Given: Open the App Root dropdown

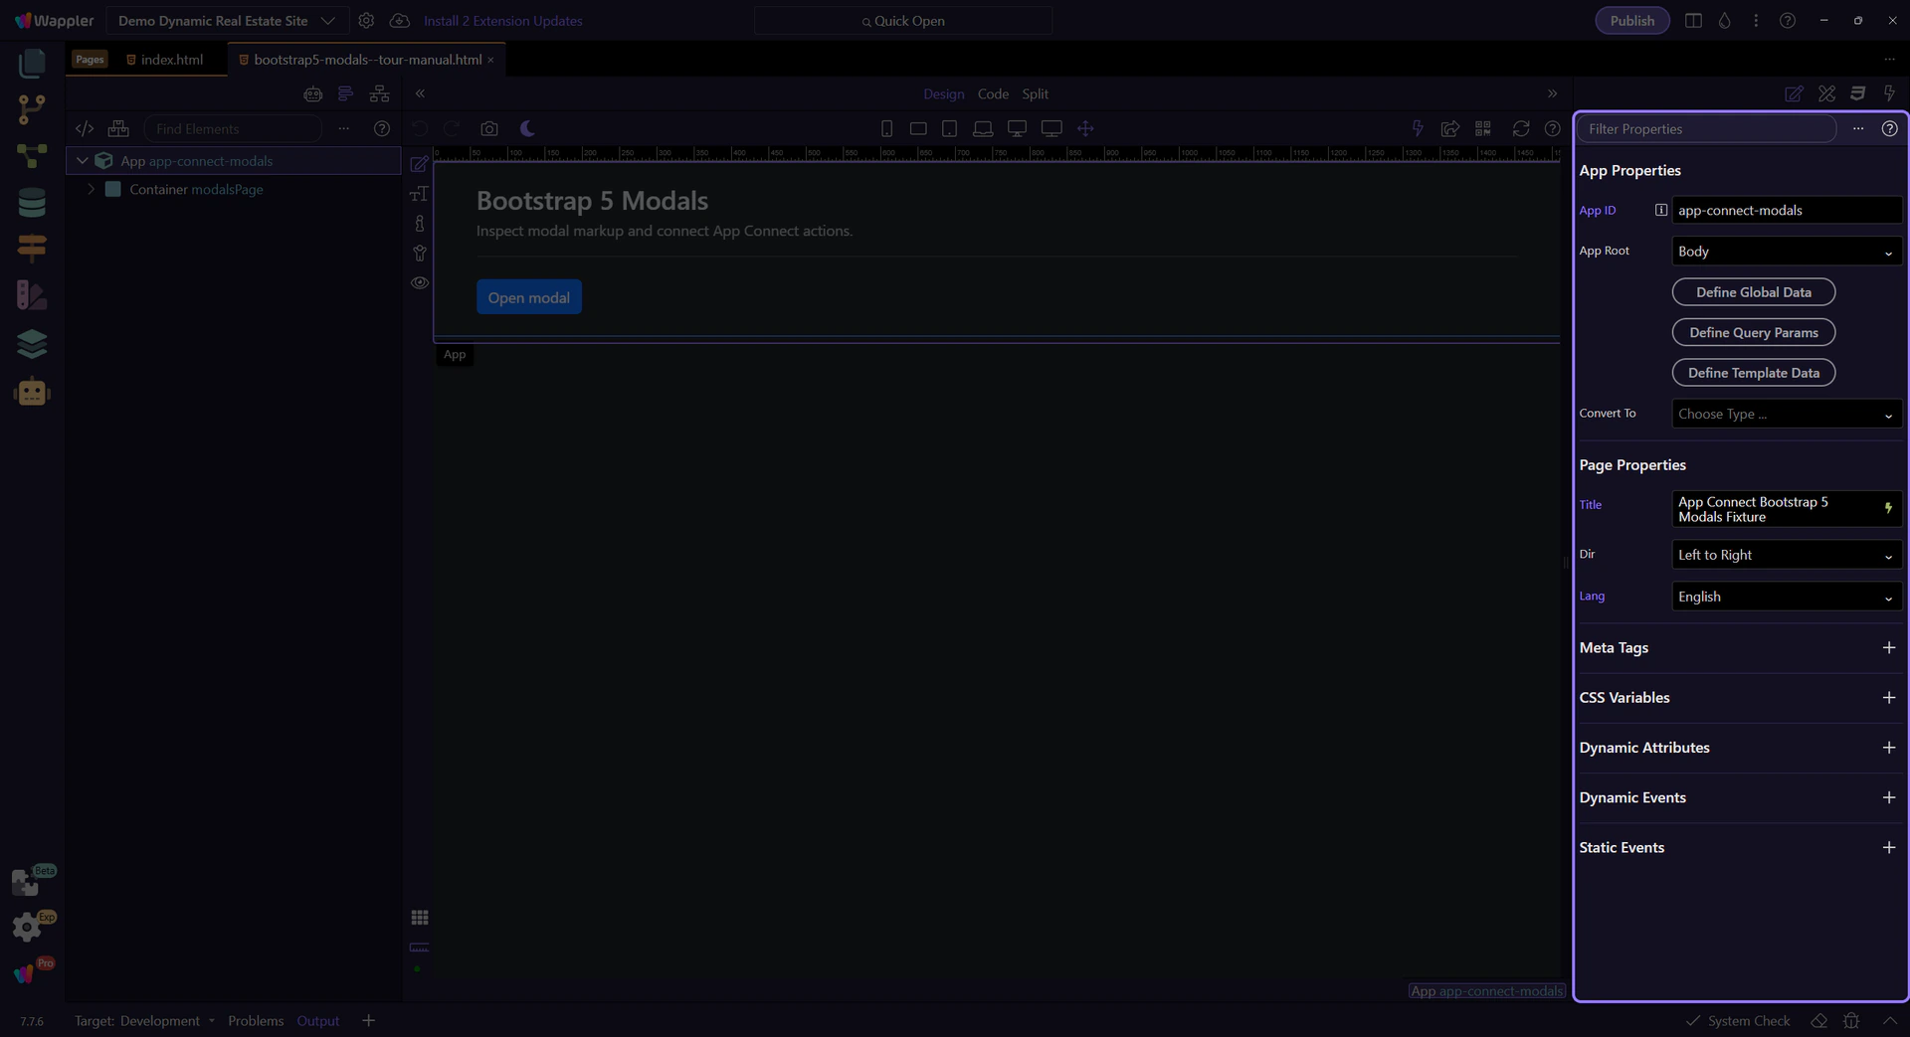Looking at the screenshot, I should 1786,252.
